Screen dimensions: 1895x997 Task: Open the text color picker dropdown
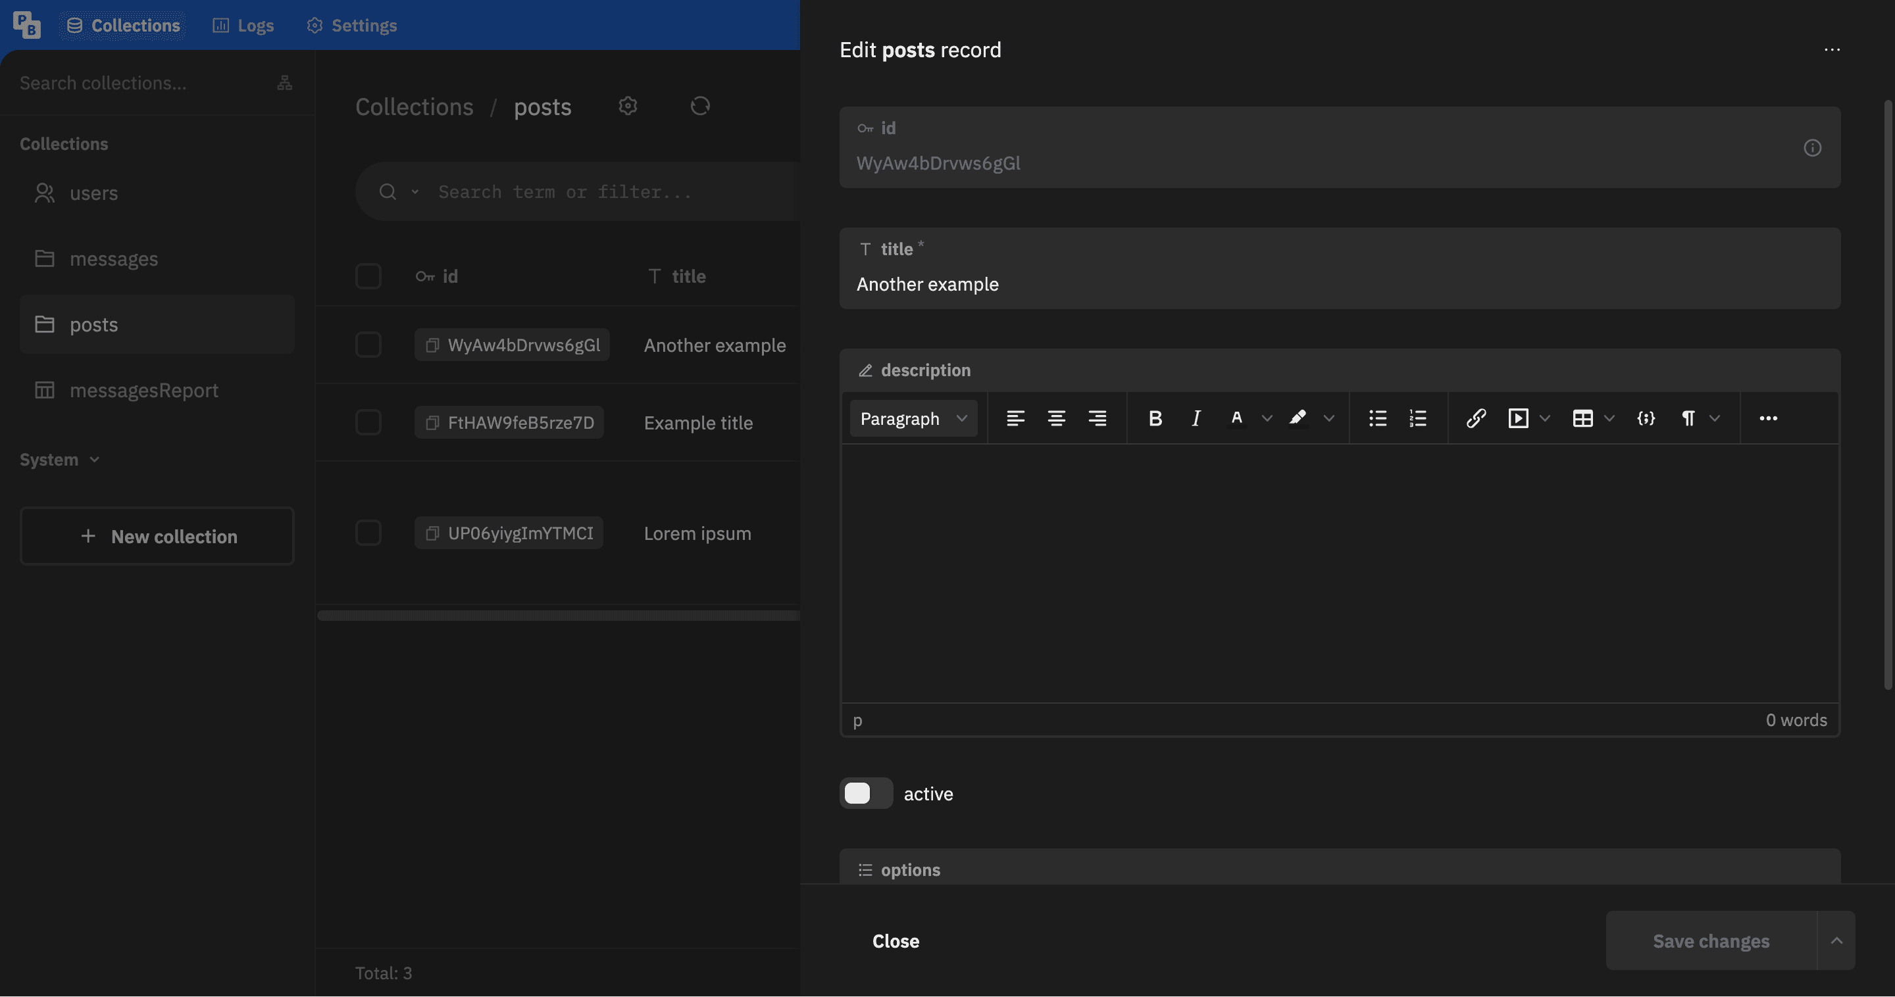(x=1267, y=418)
